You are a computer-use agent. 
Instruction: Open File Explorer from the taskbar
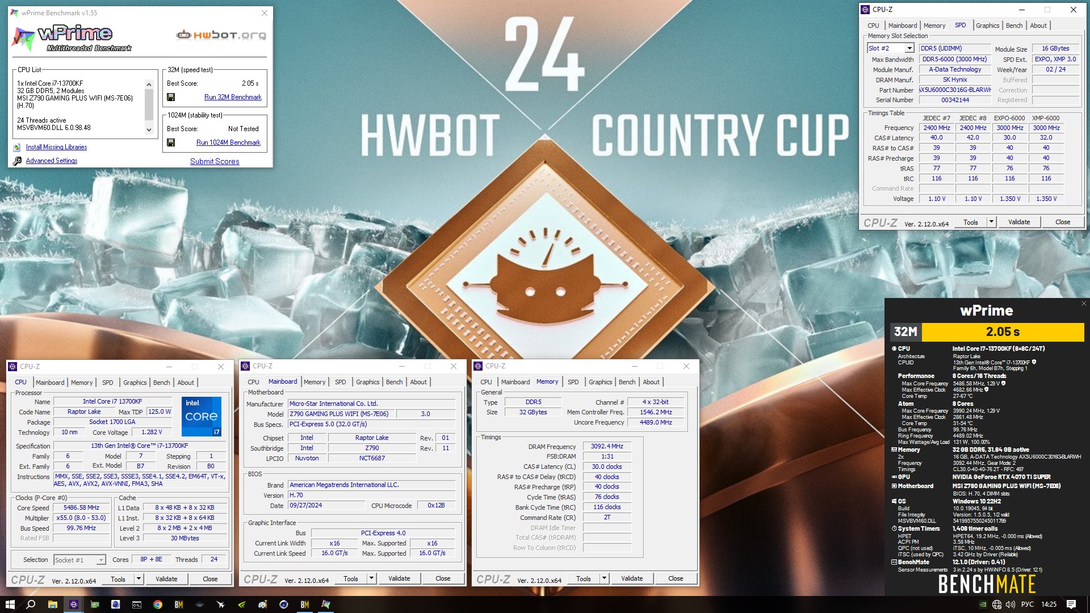[x=52, y=604]
